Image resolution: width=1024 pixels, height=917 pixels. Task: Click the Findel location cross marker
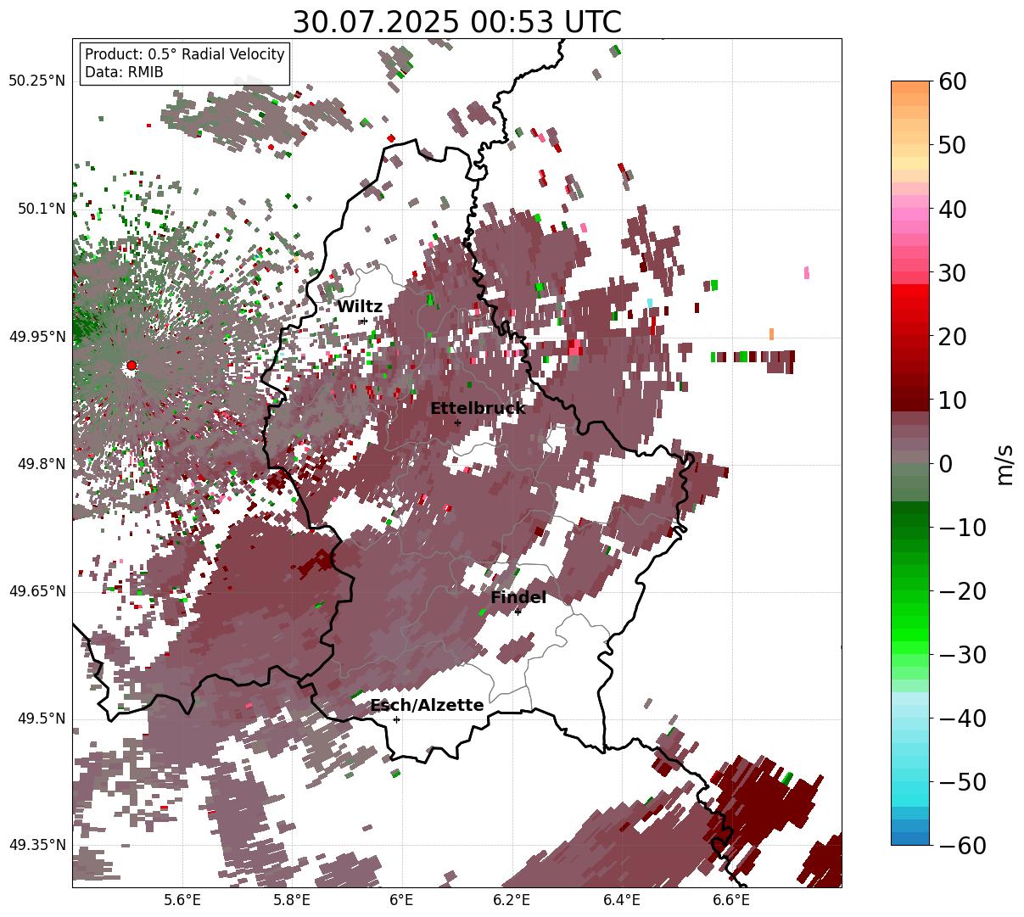pyautogui.click(x=518, y=612)
